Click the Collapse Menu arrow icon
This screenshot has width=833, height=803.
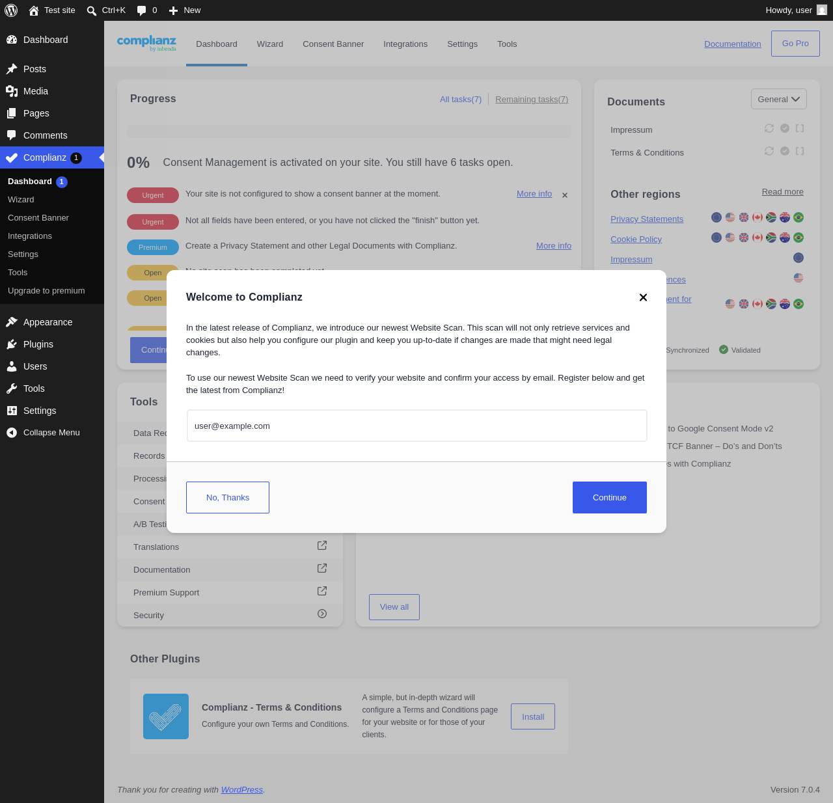coord(12,433)
